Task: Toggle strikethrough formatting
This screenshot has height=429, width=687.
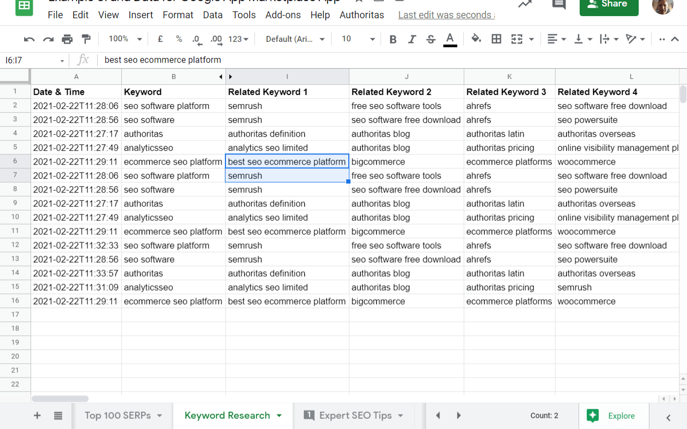Action: (430, 39)
